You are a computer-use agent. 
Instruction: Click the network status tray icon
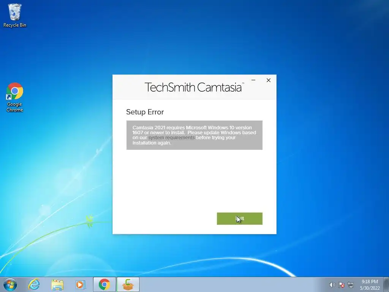(351, 285)
